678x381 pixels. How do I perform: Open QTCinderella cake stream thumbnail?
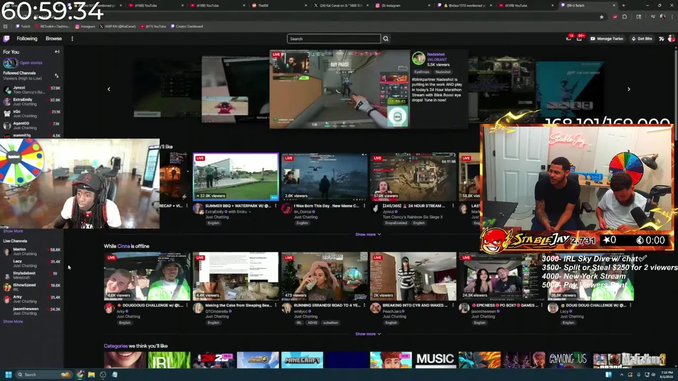(x=236, y=276)
